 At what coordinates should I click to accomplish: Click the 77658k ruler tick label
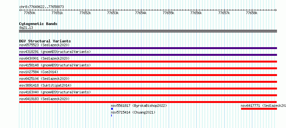coord(252,13)
